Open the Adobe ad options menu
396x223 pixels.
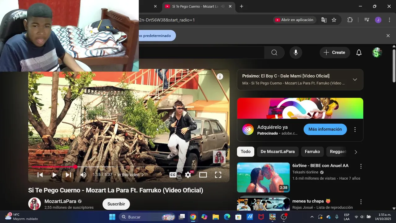tap(355, 129)
